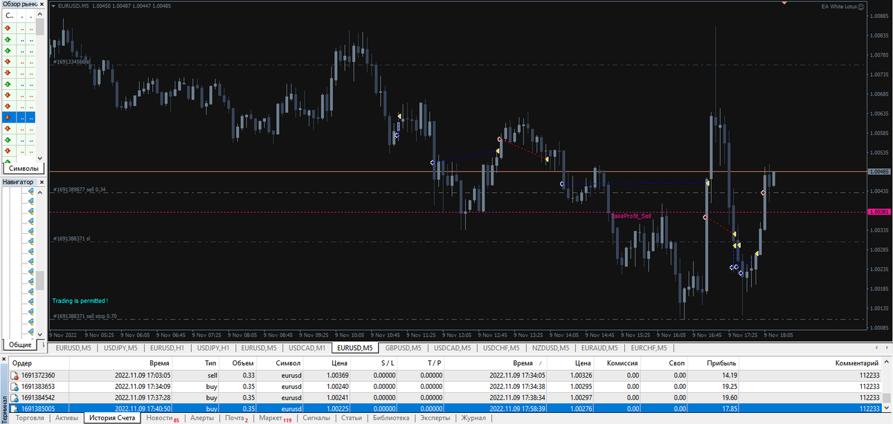Click the TakeProfit_Sell label on the chart
Image resolution: width=893 pixels, height=424 pixels.
631,216
